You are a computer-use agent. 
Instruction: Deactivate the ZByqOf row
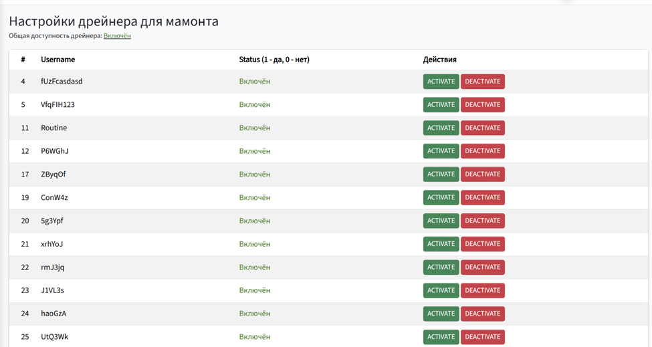coord(483,174)
